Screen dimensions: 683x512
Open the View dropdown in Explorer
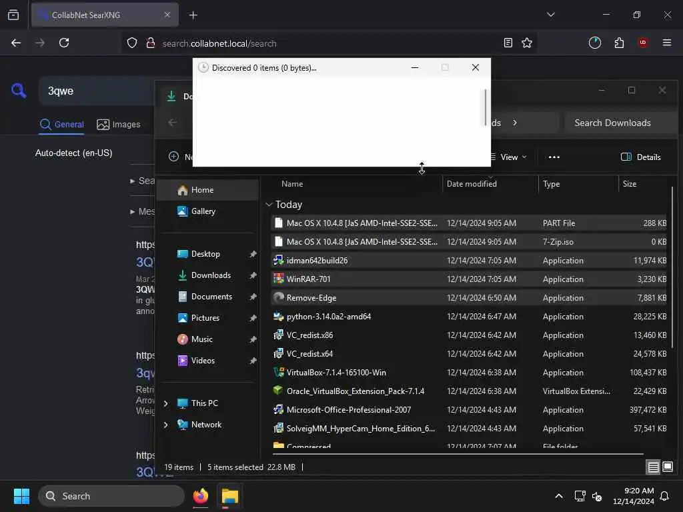(x=509, y=157)
